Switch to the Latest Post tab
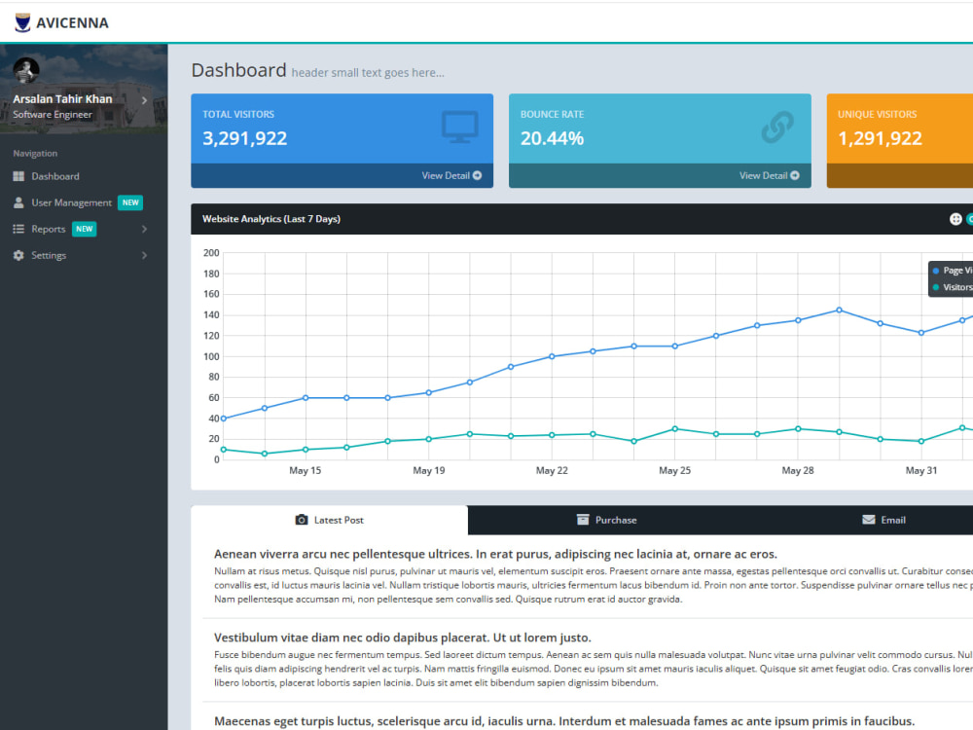Screen dimensions: 973x730 coord(330,520)
